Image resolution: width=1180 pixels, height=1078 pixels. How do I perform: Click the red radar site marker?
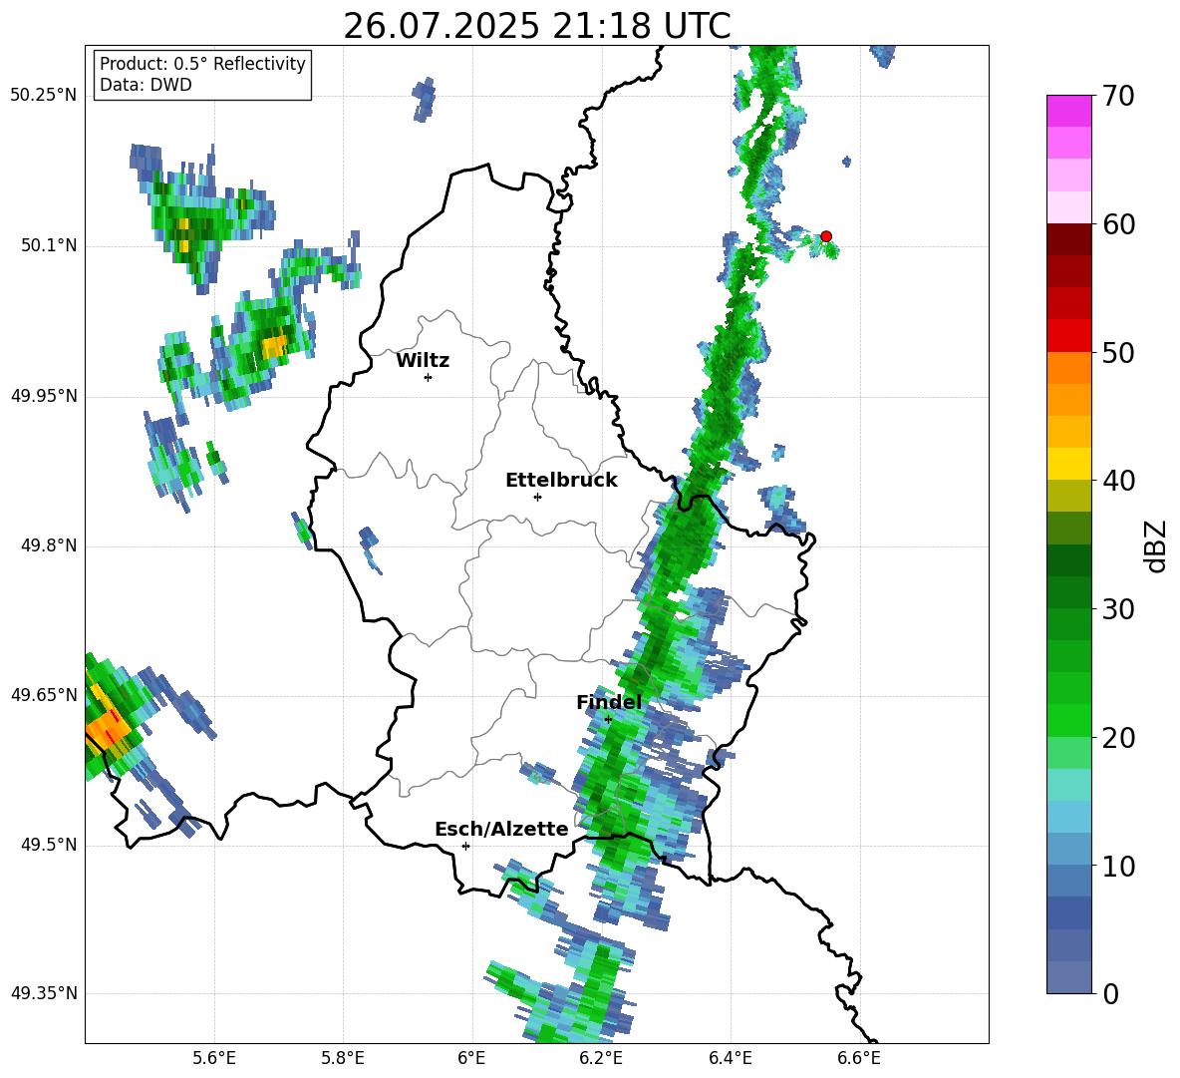(825, 235)
